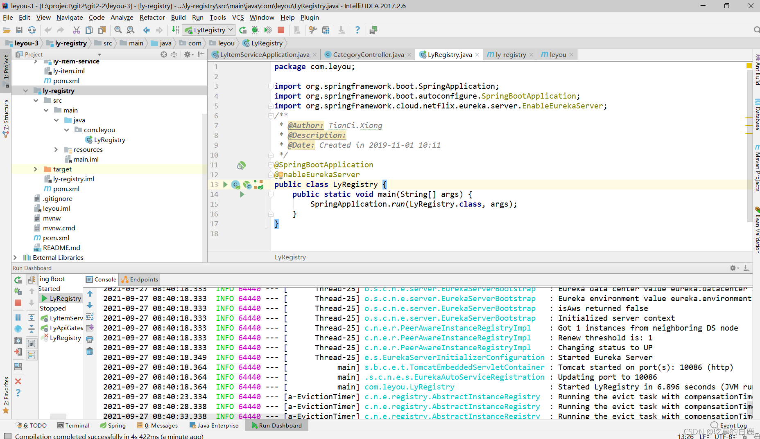760x439 pixels.
Task: Run with coverage icon in toolbar
Action: 268,30
